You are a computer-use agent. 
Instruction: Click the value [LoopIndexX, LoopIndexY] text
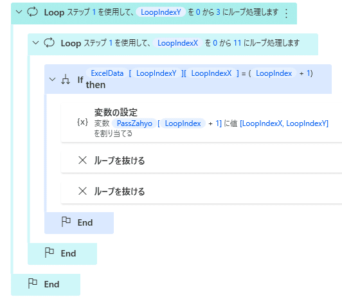[284, 123]
